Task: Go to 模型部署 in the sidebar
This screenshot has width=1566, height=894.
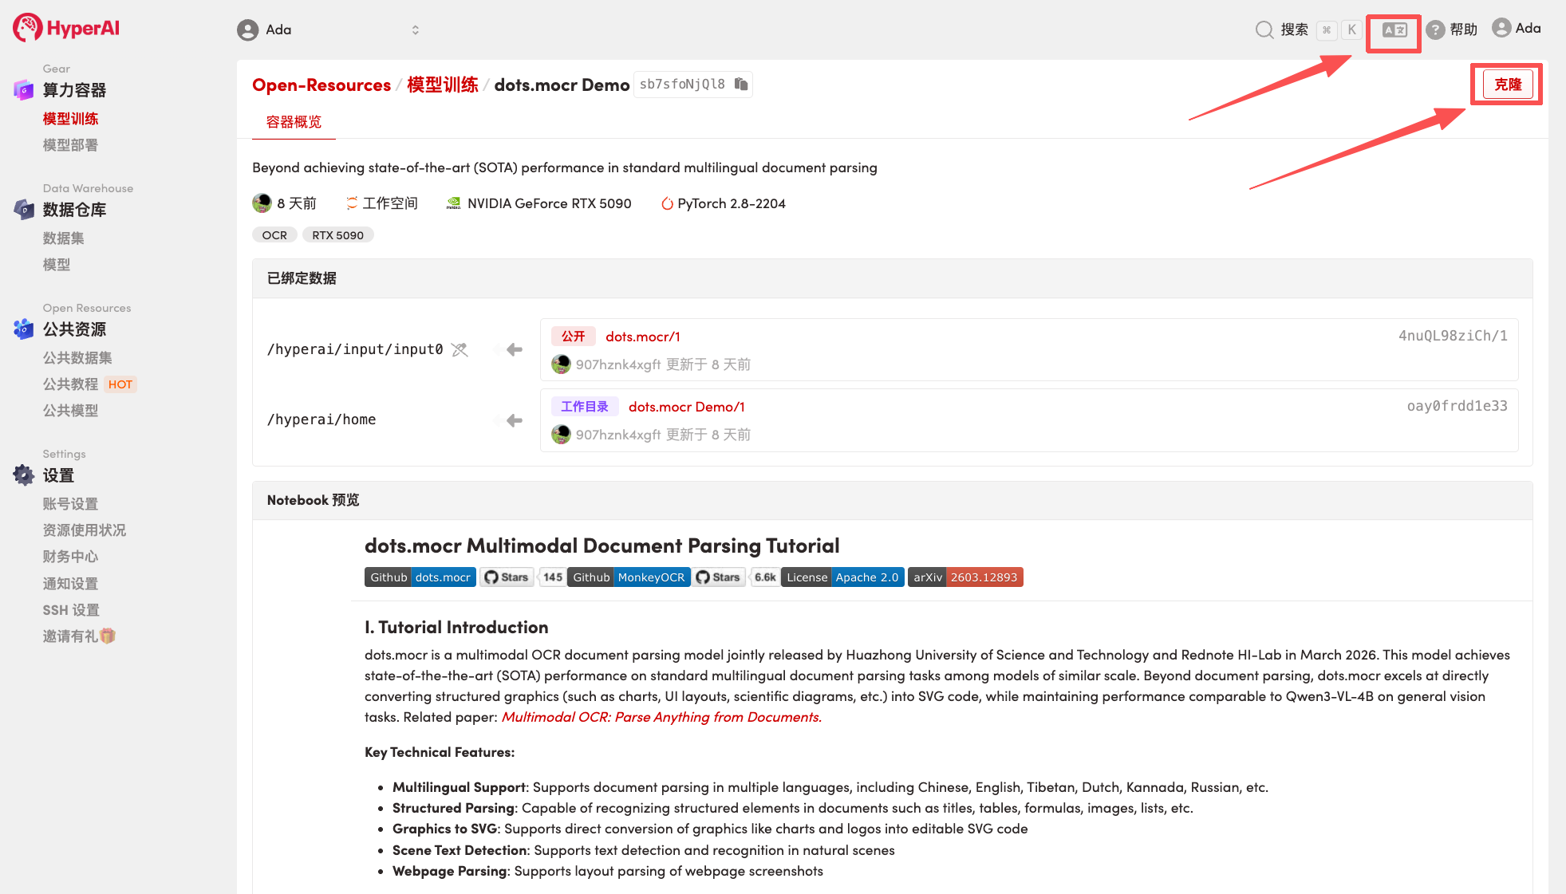Action: [x=70, y=145]
